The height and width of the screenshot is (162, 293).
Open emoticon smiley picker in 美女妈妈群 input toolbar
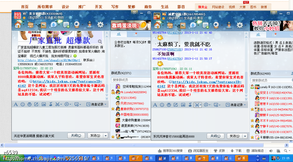22,104
